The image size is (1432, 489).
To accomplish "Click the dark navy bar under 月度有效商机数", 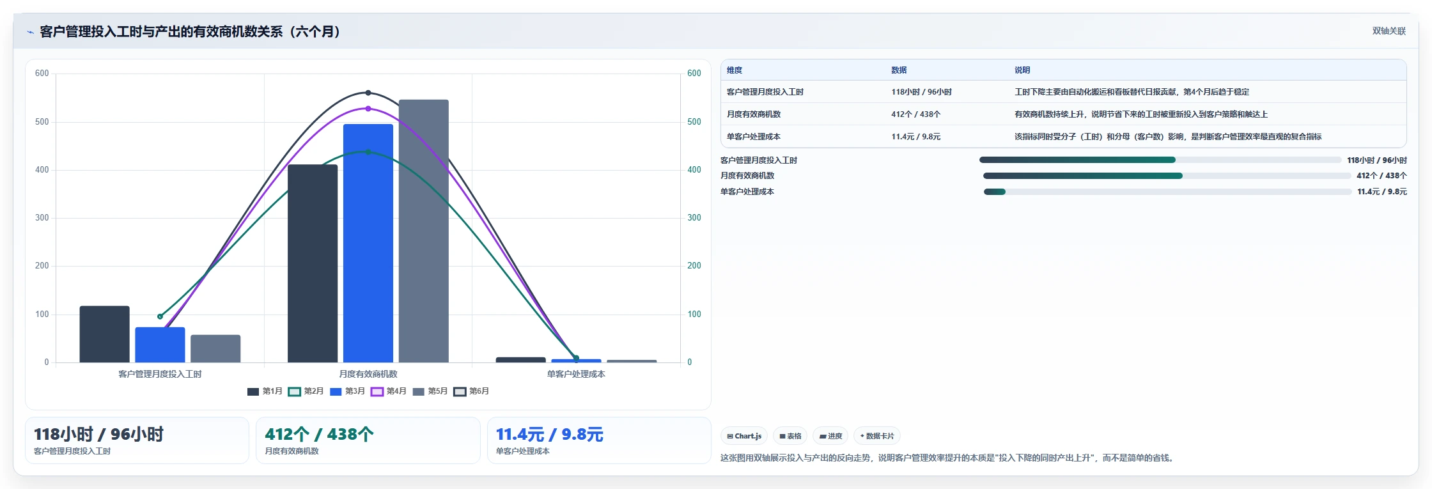I will tap(313, 263).
